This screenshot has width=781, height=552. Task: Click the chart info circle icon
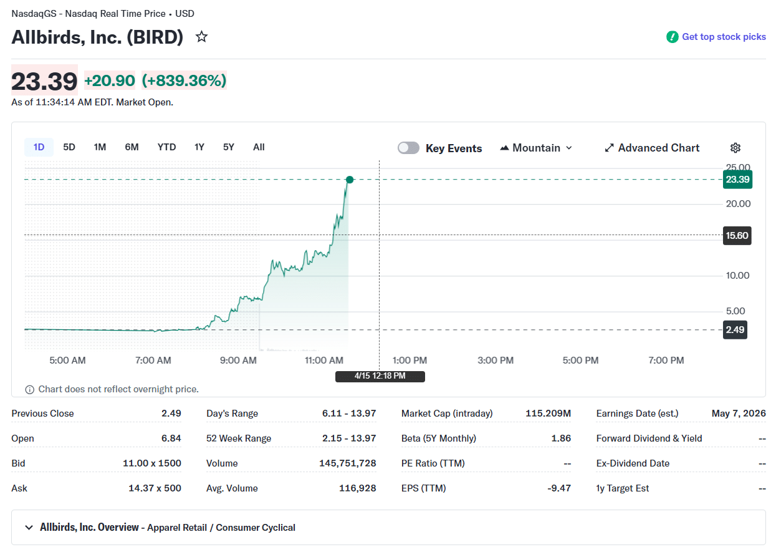pyautogui.click(x=29, y=390)
